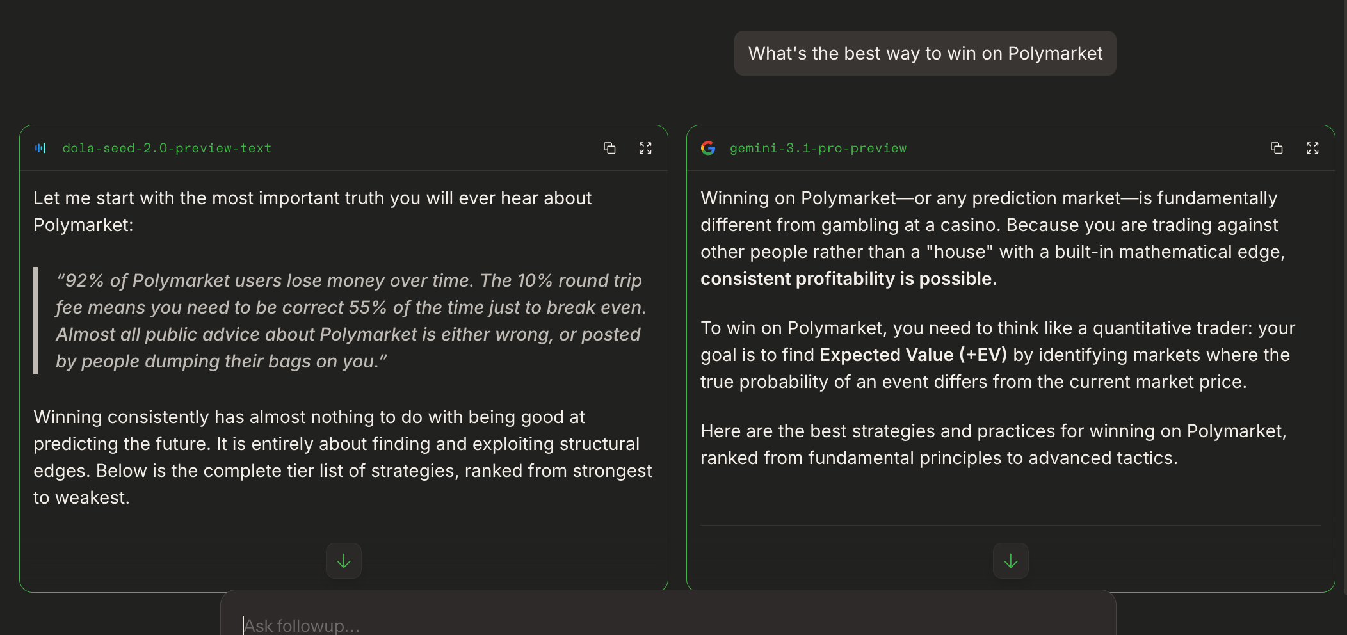
Task: Click paragraph starting Here are the best strategies
Action: pos(993,444)
